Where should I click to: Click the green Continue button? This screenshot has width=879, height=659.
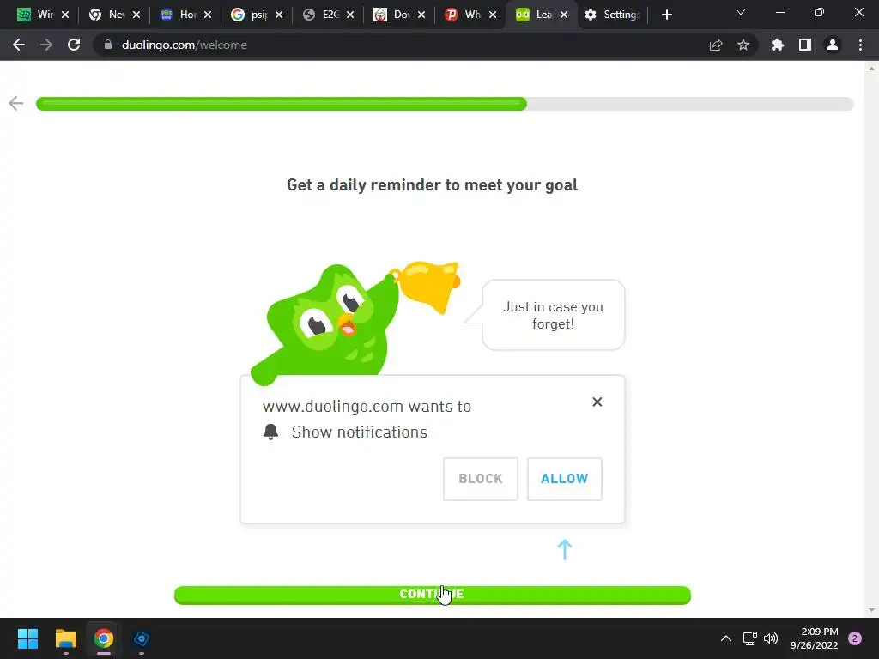[x=433, y=595]
